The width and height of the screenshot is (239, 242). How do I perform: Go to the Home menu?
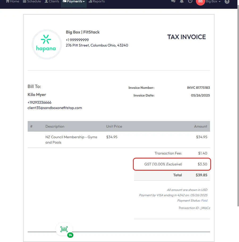click(x=12, y=2)
